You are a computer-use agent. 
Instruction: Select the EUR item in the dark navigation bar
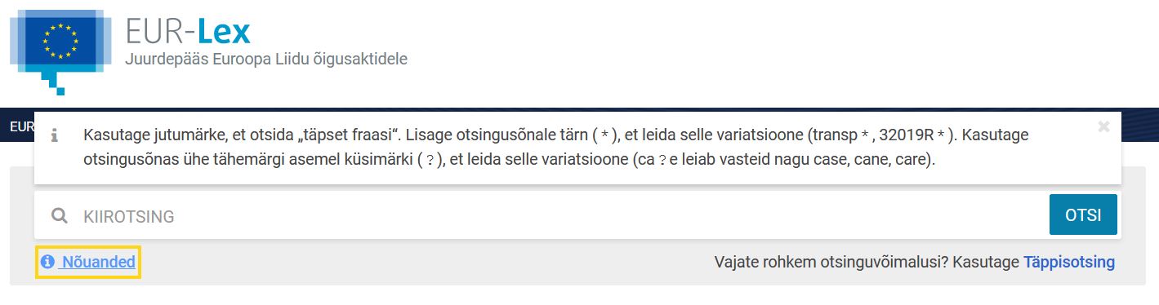[x=21, y=126]
